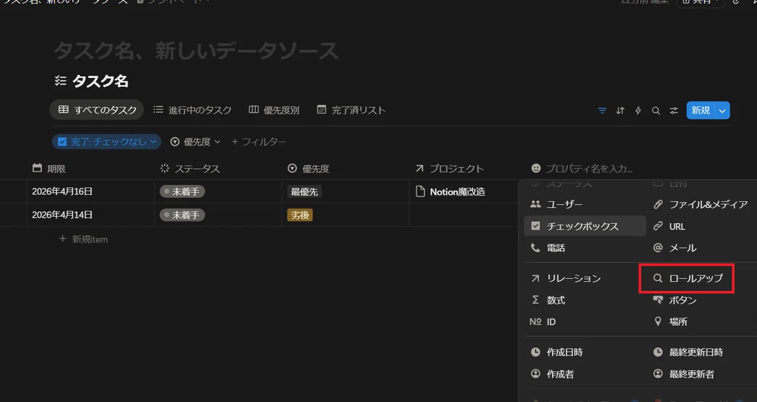
Task: Choose ID property type
Action: pos(585,321)
